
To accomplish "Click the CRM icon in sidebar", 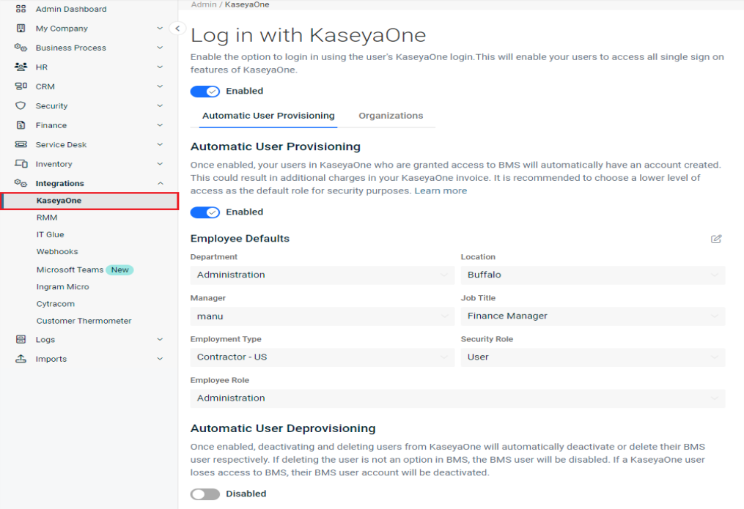I will click(x=21, y=86).
